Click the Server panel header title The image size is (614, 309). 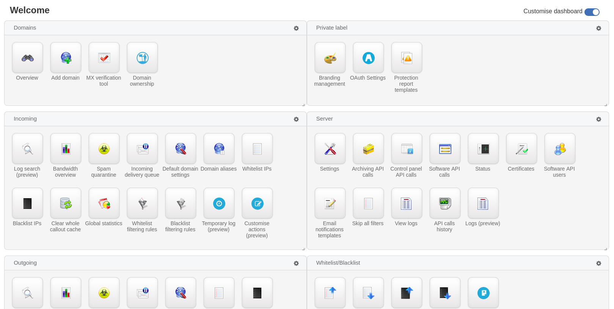(x=324, y=119)
